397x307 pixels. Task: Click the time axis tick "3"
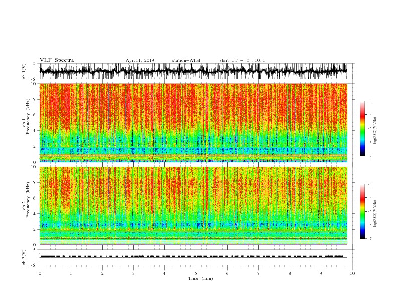pos(133,273)
